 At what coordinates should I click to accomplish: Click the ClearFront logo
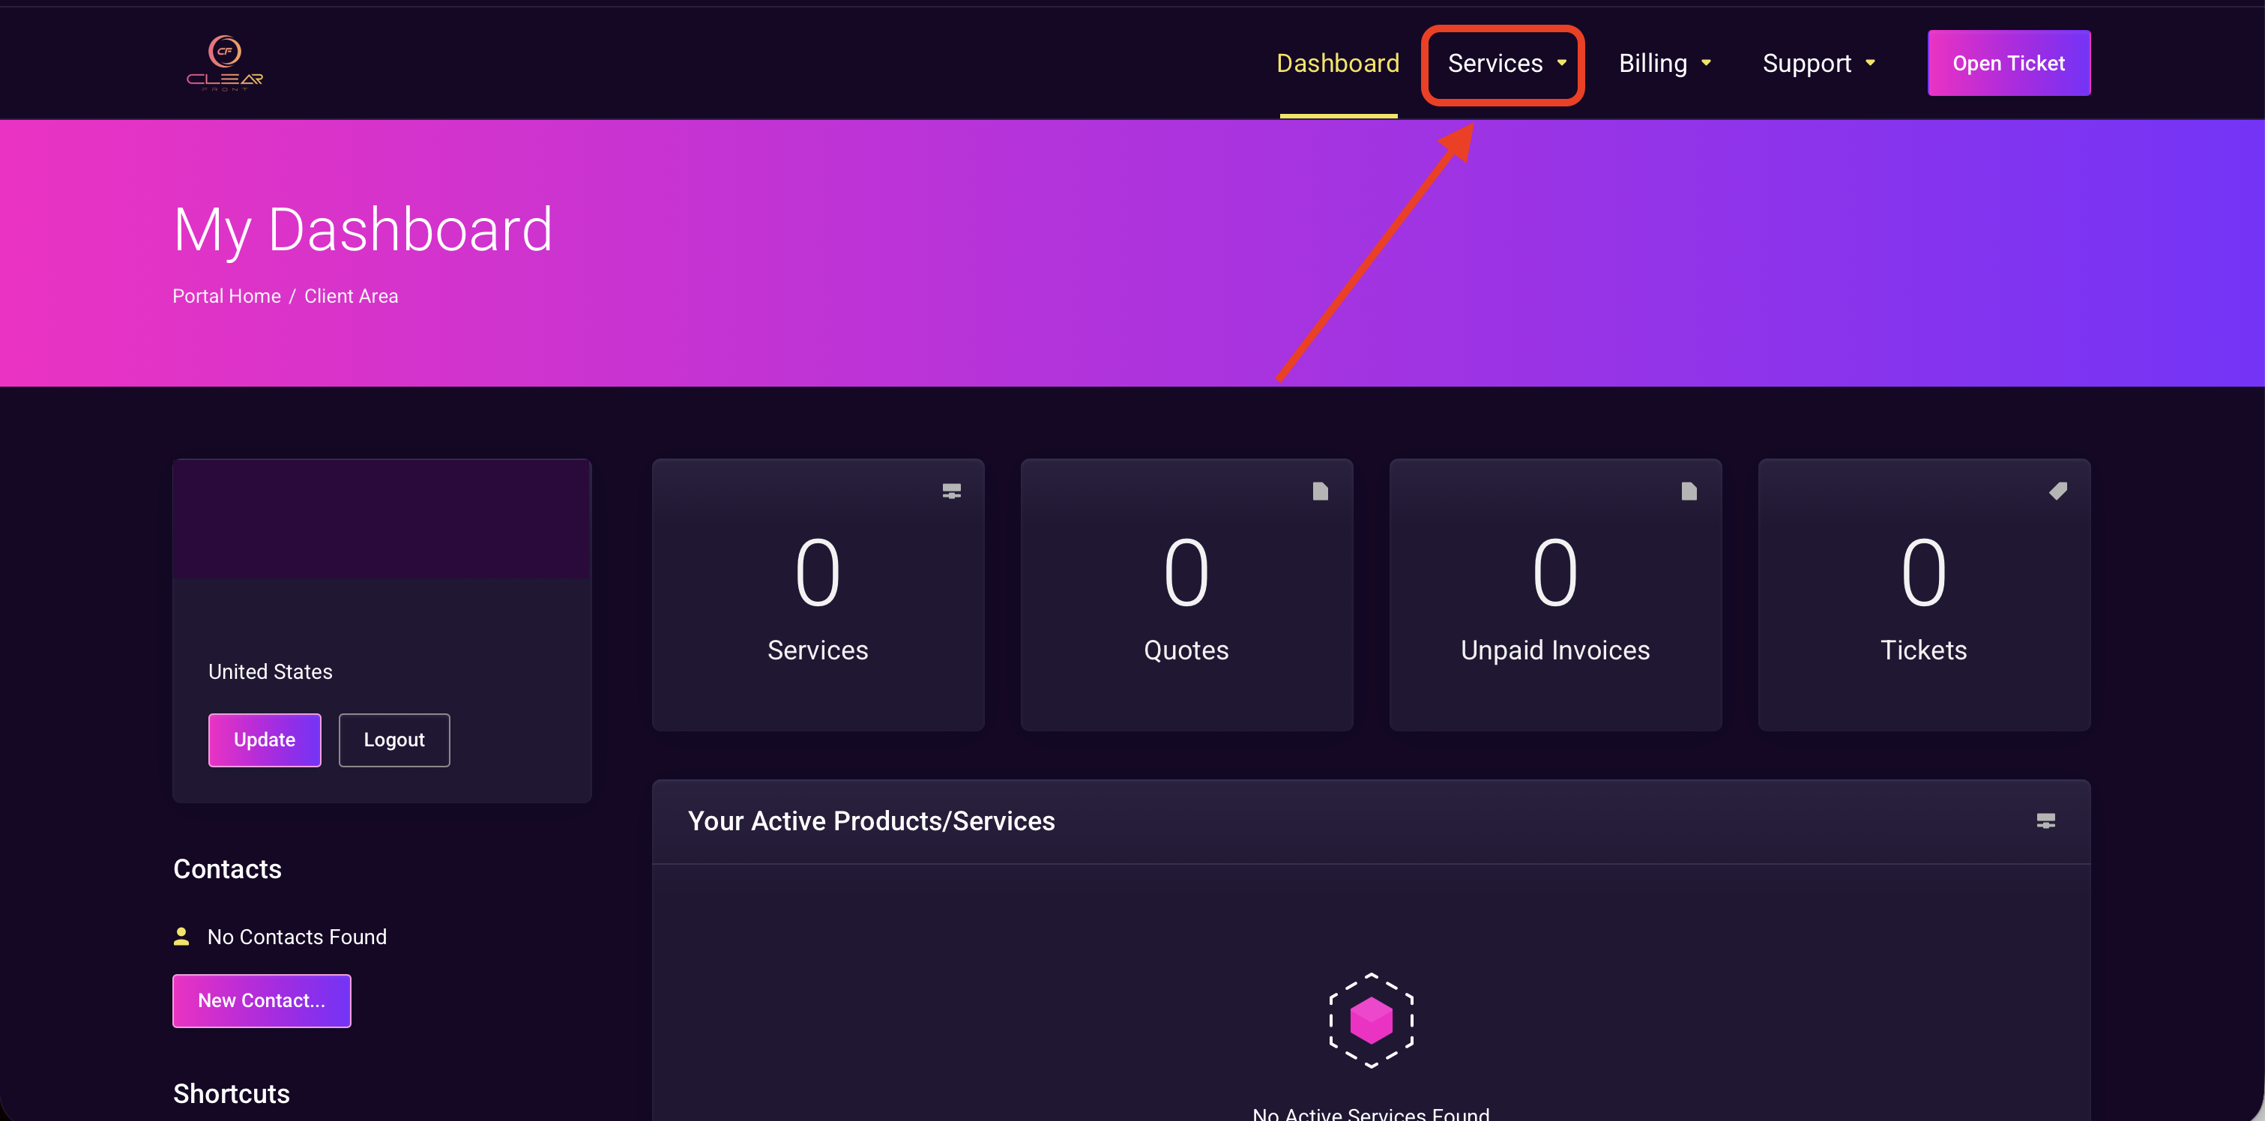[x=224, y=62]
